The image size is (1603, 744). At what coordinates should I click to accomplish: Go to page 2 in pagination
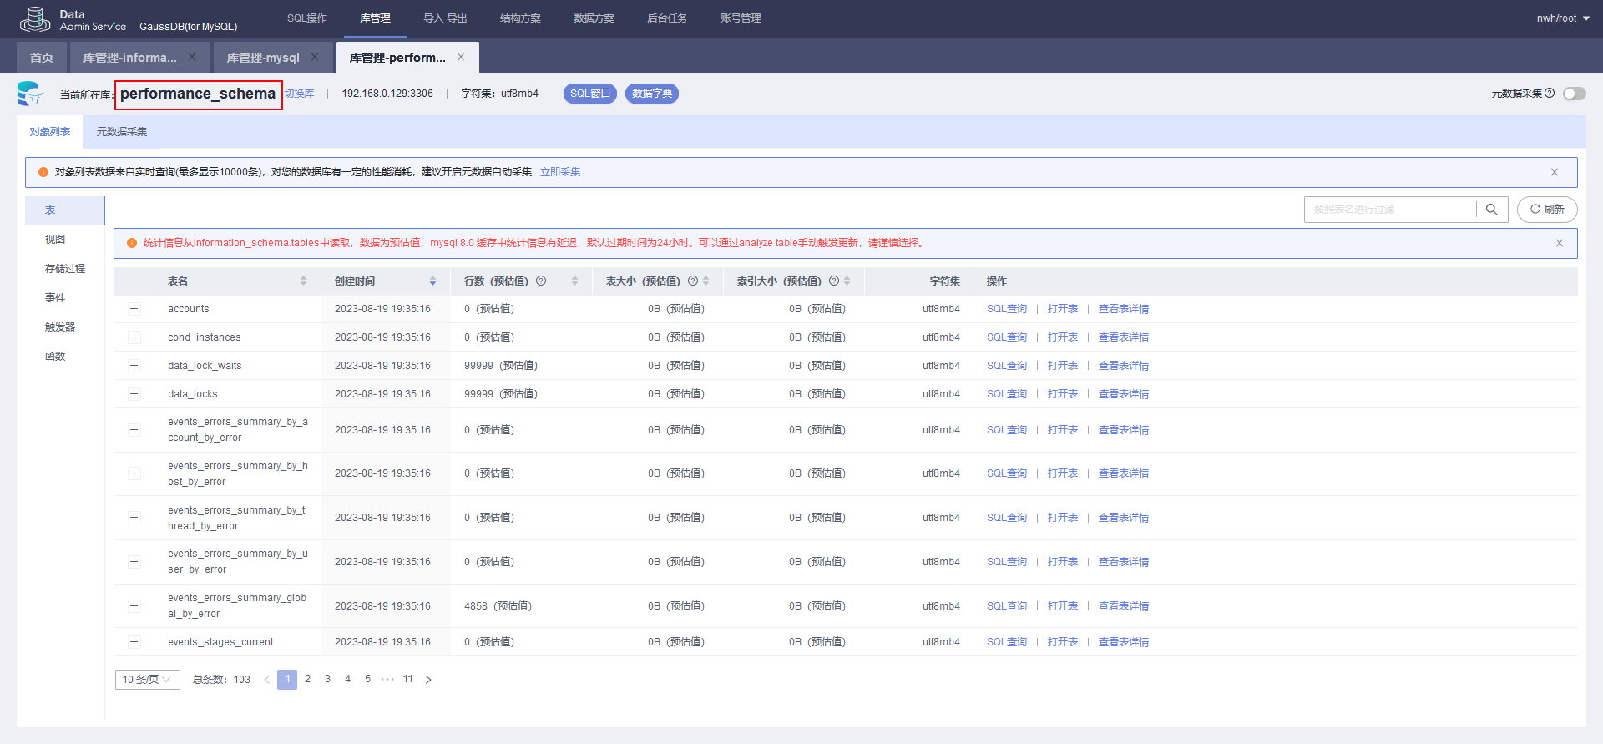307,679
